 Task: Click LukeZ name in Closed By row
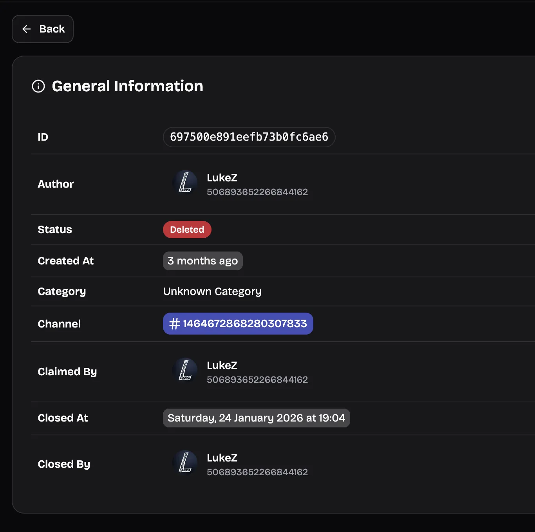coord(222,458)
